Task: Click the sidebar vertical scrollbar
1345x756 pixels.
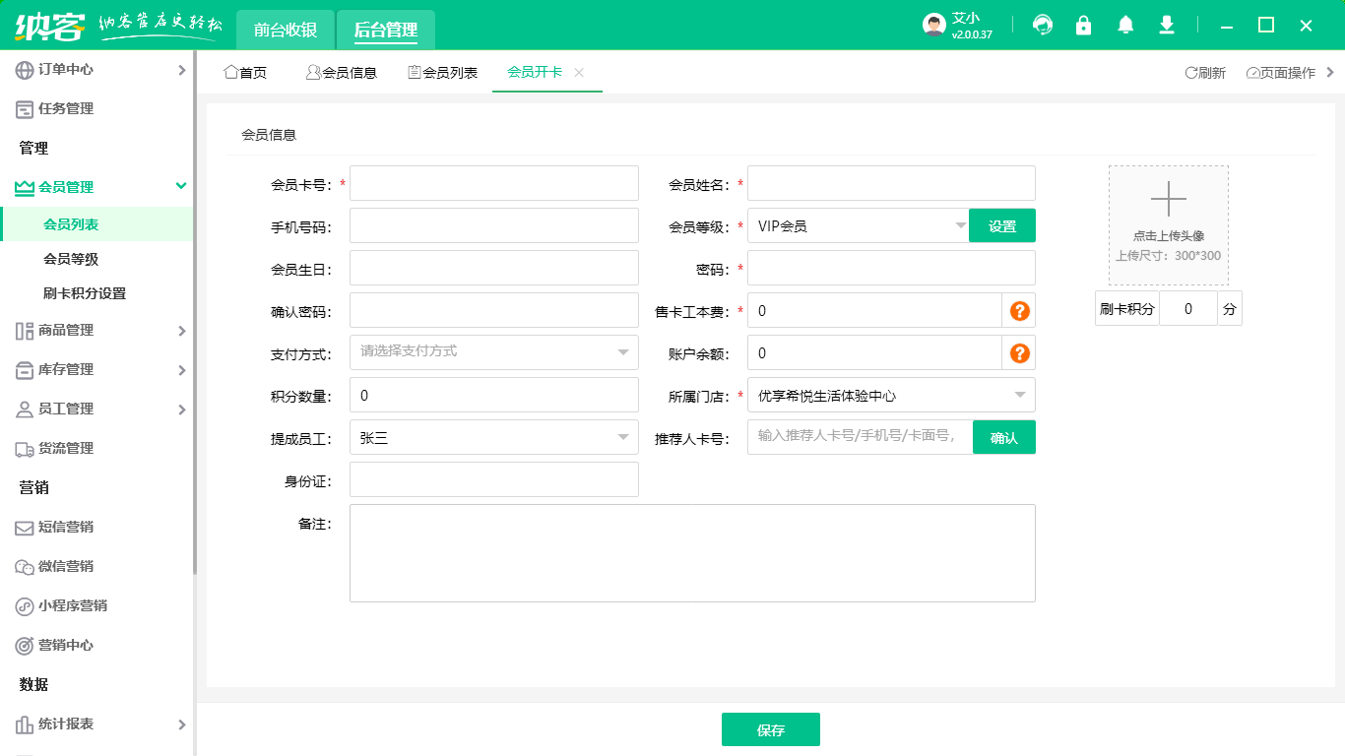Action: tap(195, 315)
